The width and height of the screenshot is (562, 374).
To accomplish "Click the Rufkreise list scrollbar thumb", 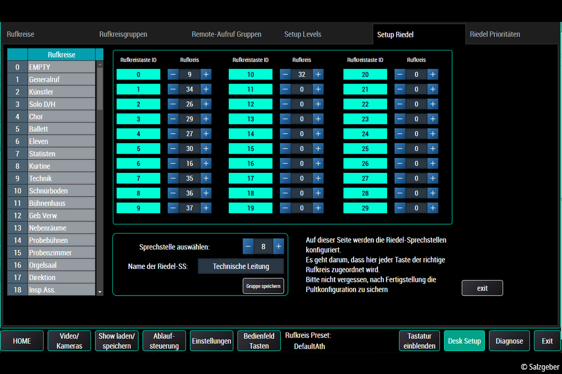I will click(x=100, y=89).
